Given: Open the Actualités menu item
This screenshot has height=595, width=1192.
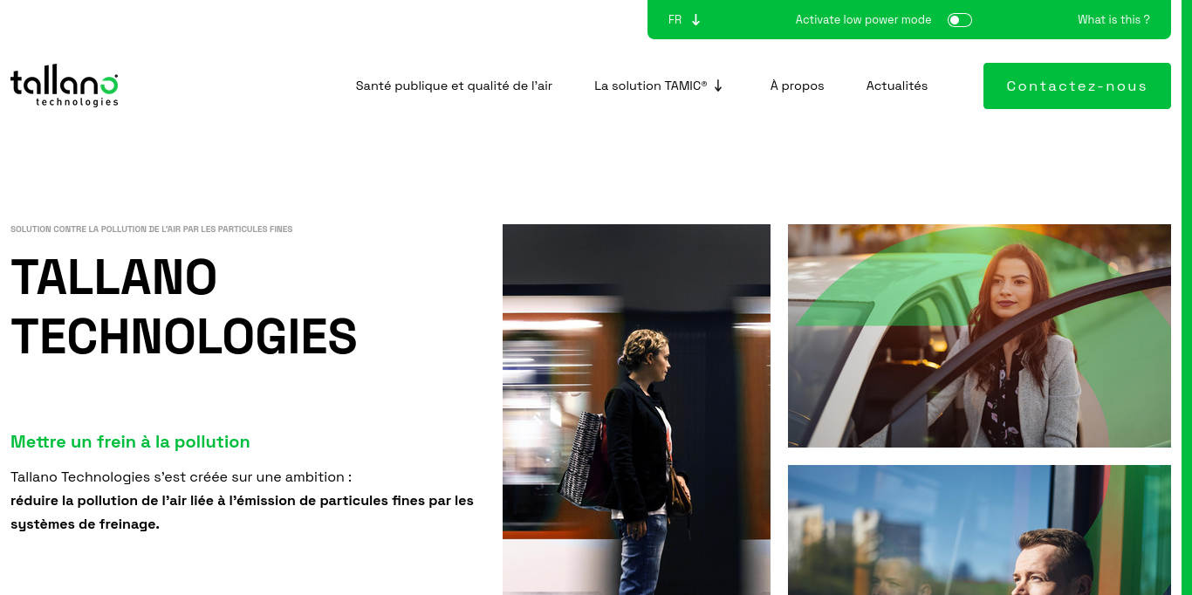Looking at the screenshot, I should click(897, 85).
